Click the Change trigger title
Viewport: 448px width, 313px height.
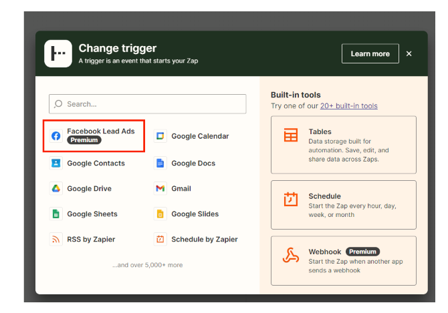(118, 48)
